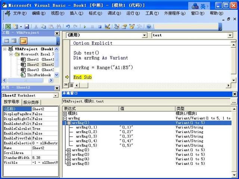The height and width of the screenshot is (179, 239).
Task: Click the End Sub code line
Action: 83,77
